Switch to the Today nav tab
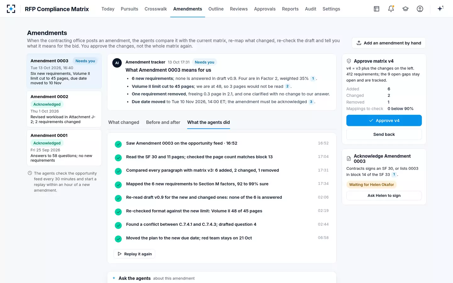Screen dimensions: 453x283 pyautogui.click(x=108, y=9)
